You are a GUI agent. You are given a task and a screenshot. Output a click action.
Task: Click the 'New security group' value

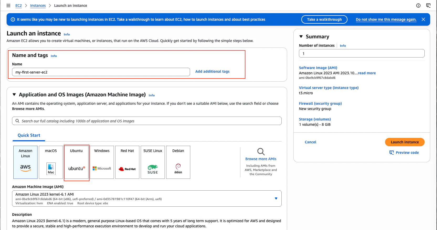[315, 109]
